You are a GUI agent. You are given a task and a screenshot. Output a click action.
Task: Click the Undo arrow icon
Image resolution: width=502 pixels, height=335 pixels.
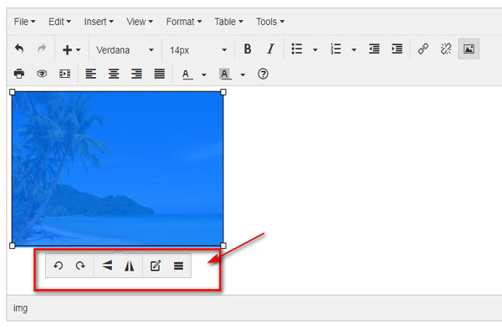[19, 49]
